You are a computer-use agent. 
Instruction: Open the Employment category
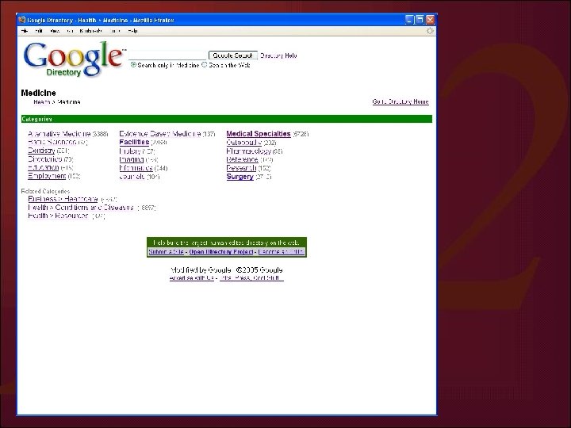coord(47,176)
